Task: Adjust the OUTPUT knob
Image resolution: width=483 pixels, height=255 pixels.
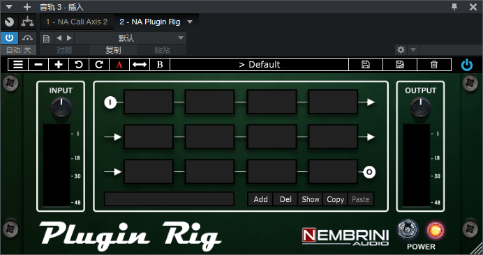Action: click(420, 107)
